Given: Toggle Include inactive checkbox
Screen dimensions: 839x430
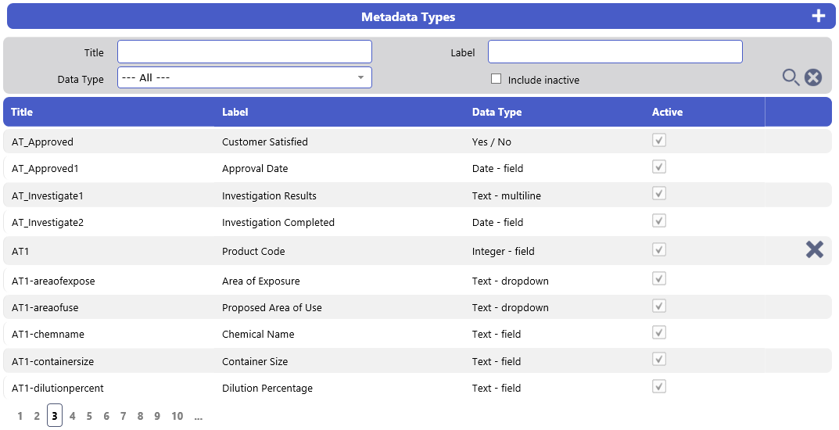Looking at the screenshot, I should tap(496, 79).
